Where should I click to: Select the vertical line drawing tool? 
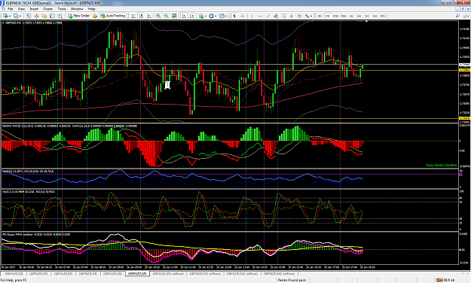point(252,16)
